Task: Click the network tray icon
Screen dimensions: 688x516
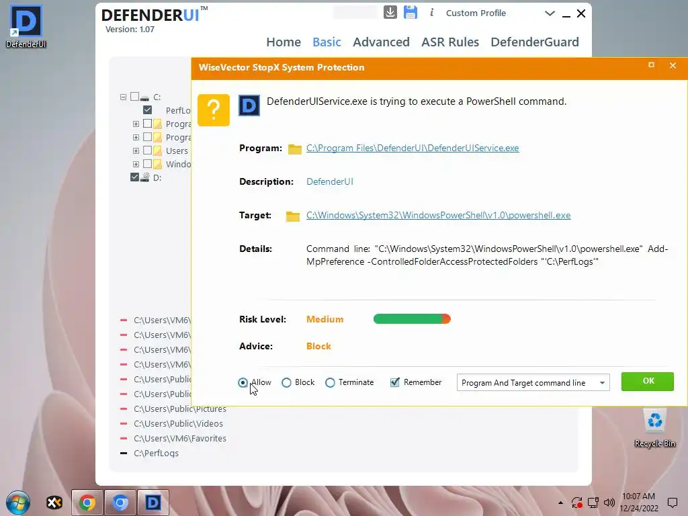Action: (593, 503)
